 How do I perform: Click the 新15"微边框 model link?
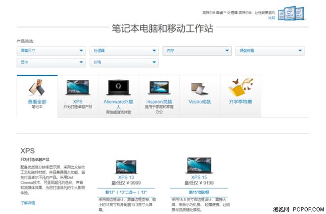(x=199, y=192)
